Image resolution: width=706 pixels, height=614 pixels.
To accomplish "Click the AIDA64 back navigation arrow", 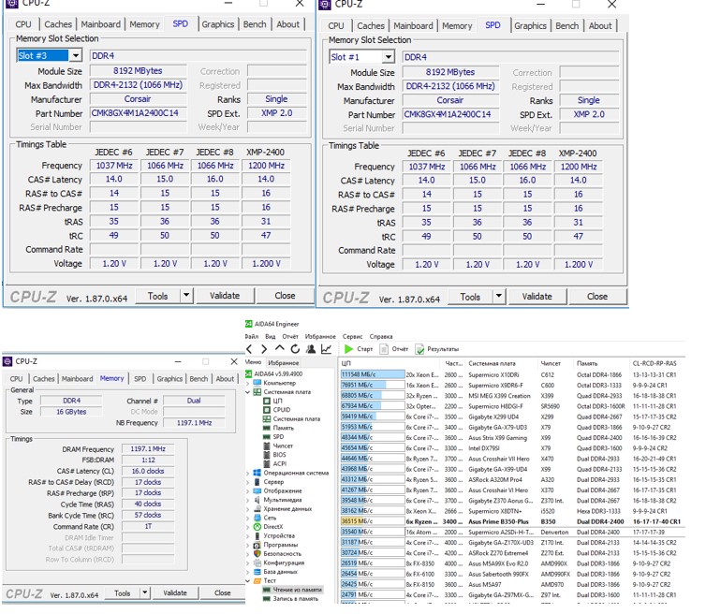I will [x=250, y=349].
